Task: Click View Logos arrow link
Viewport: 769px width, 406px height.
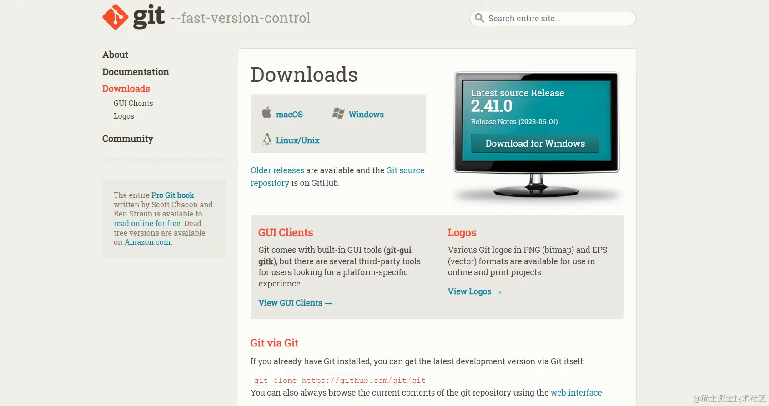Action: coord(474,291)
